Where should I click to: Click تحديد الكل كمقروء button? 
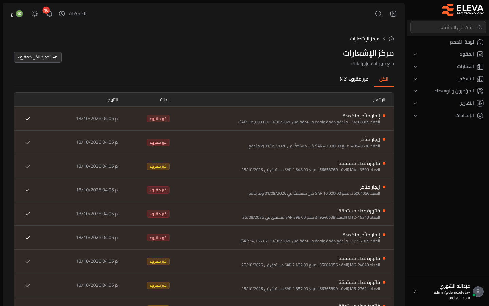coord(38,57)
